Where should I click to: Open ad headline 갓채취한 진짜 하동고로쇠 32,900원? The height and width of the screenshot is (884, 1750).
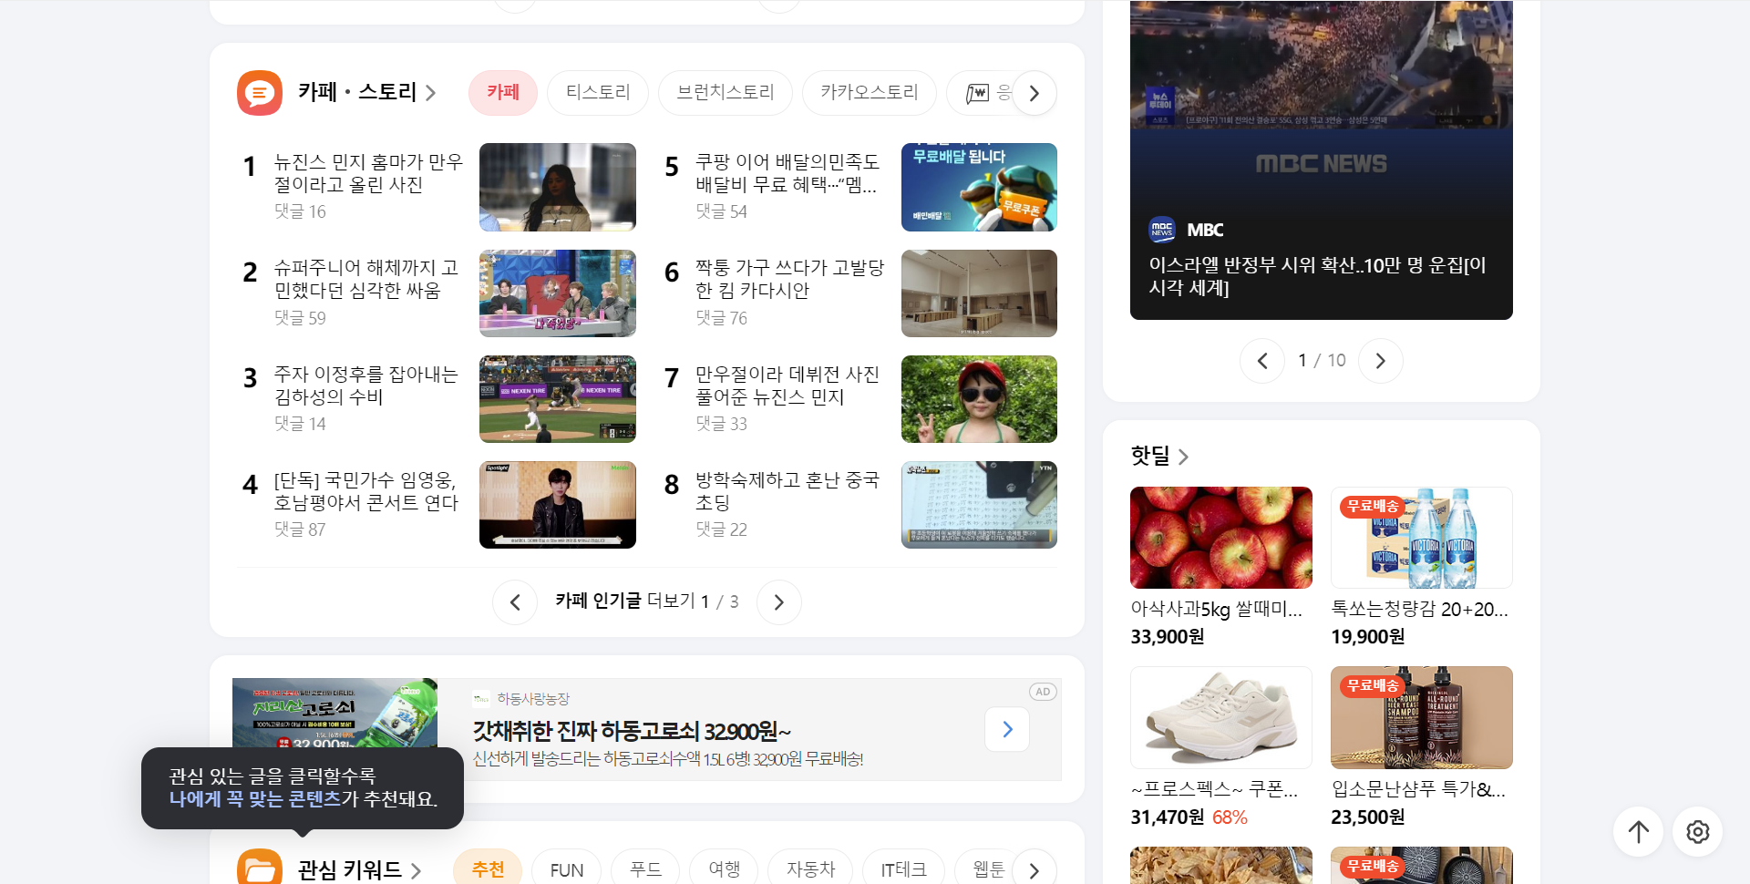(x=632, y=731)
